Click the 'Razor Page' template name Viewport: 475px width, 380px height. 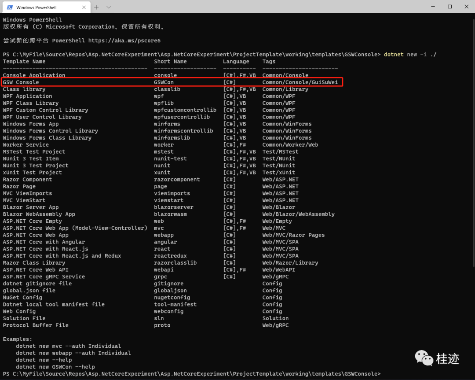[19, 187]
